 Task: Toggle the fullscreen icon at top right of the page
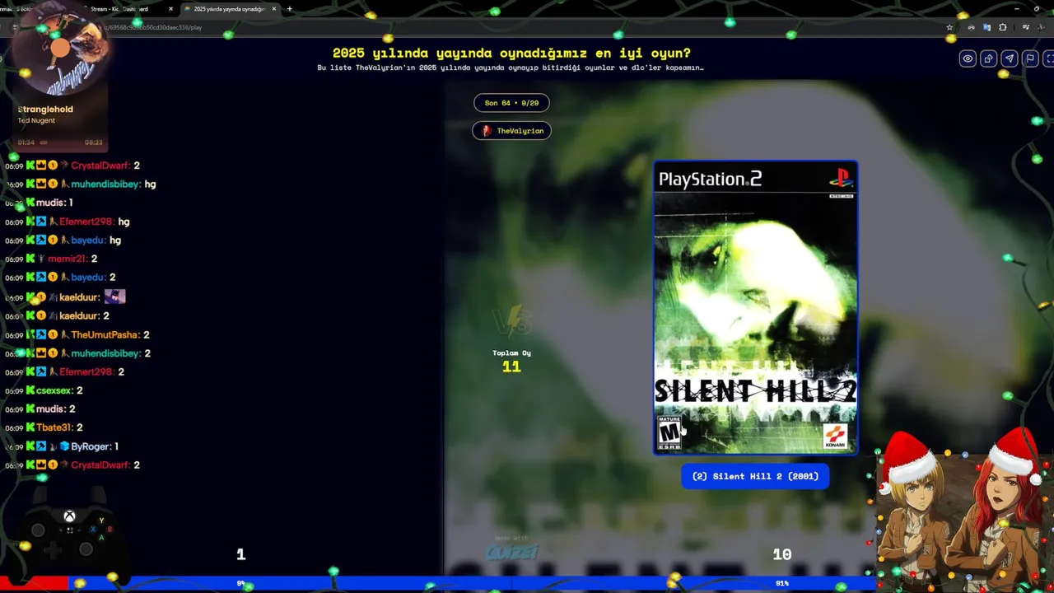tap(1049, 58)
